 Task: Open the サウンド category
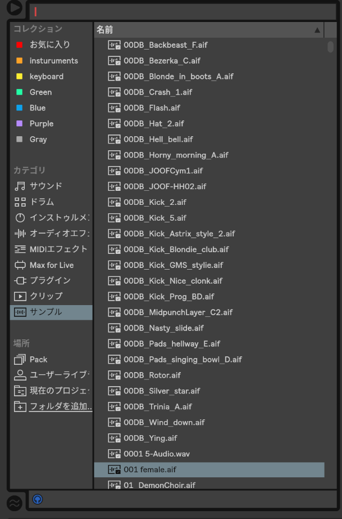[x=45, y=186]
